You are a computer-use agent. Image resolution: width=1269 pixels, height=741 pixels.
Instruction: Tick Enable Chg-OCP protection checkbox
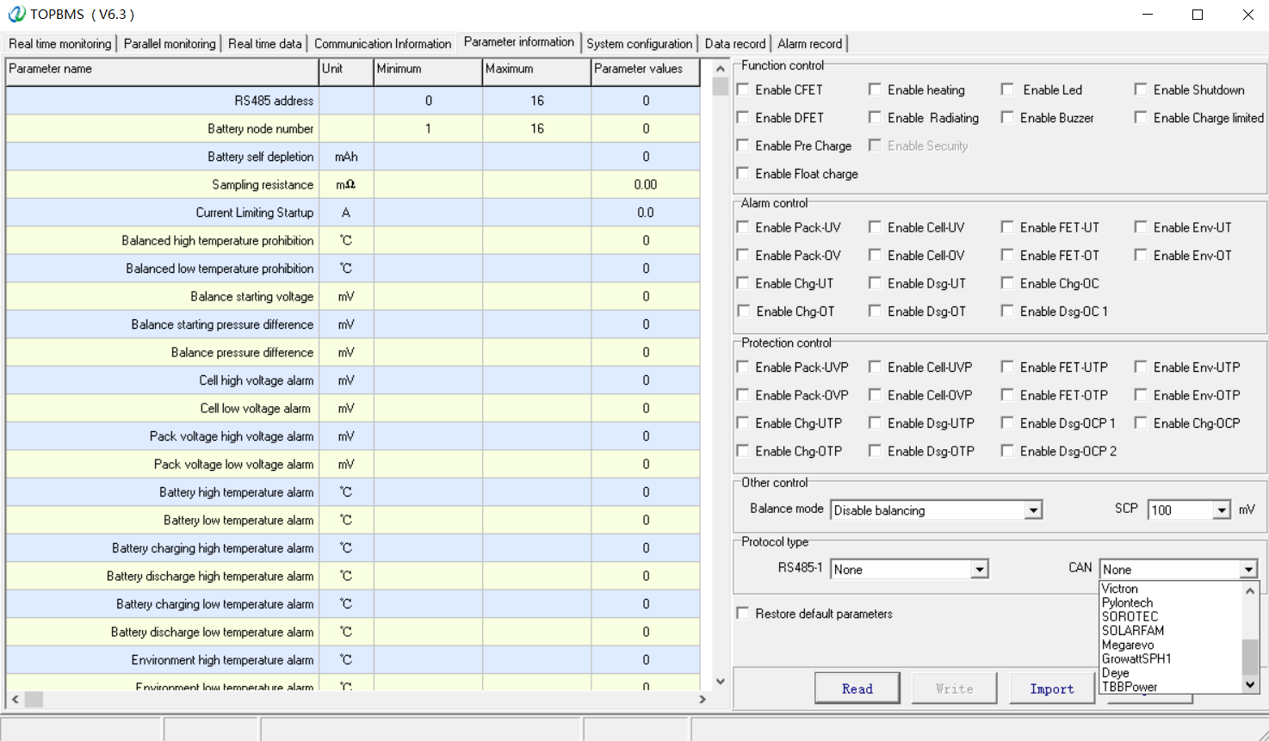coord(1142,423)
